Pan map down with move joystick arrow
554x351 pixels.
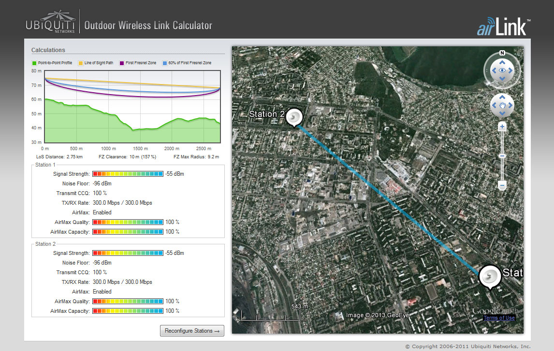[502, 113]
